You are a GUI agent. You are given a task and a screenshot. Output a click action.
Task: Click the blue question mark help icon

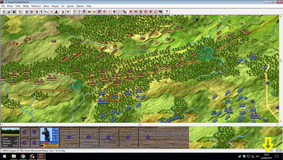[167, 12]
